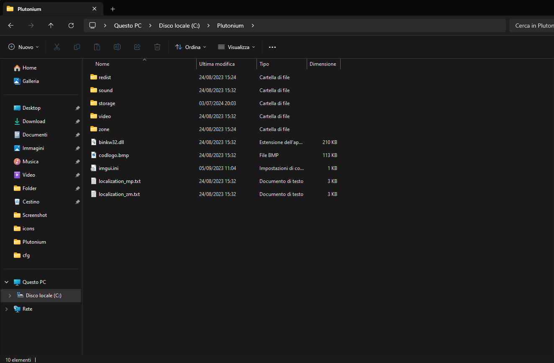Collapse the Questo PC tree node

pyautogui.click(x=6, y=282)
